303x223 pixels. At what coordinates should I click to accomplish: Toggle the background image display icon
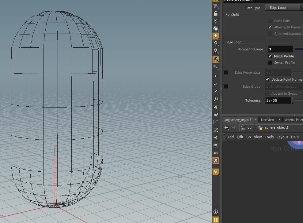(216, 160)
